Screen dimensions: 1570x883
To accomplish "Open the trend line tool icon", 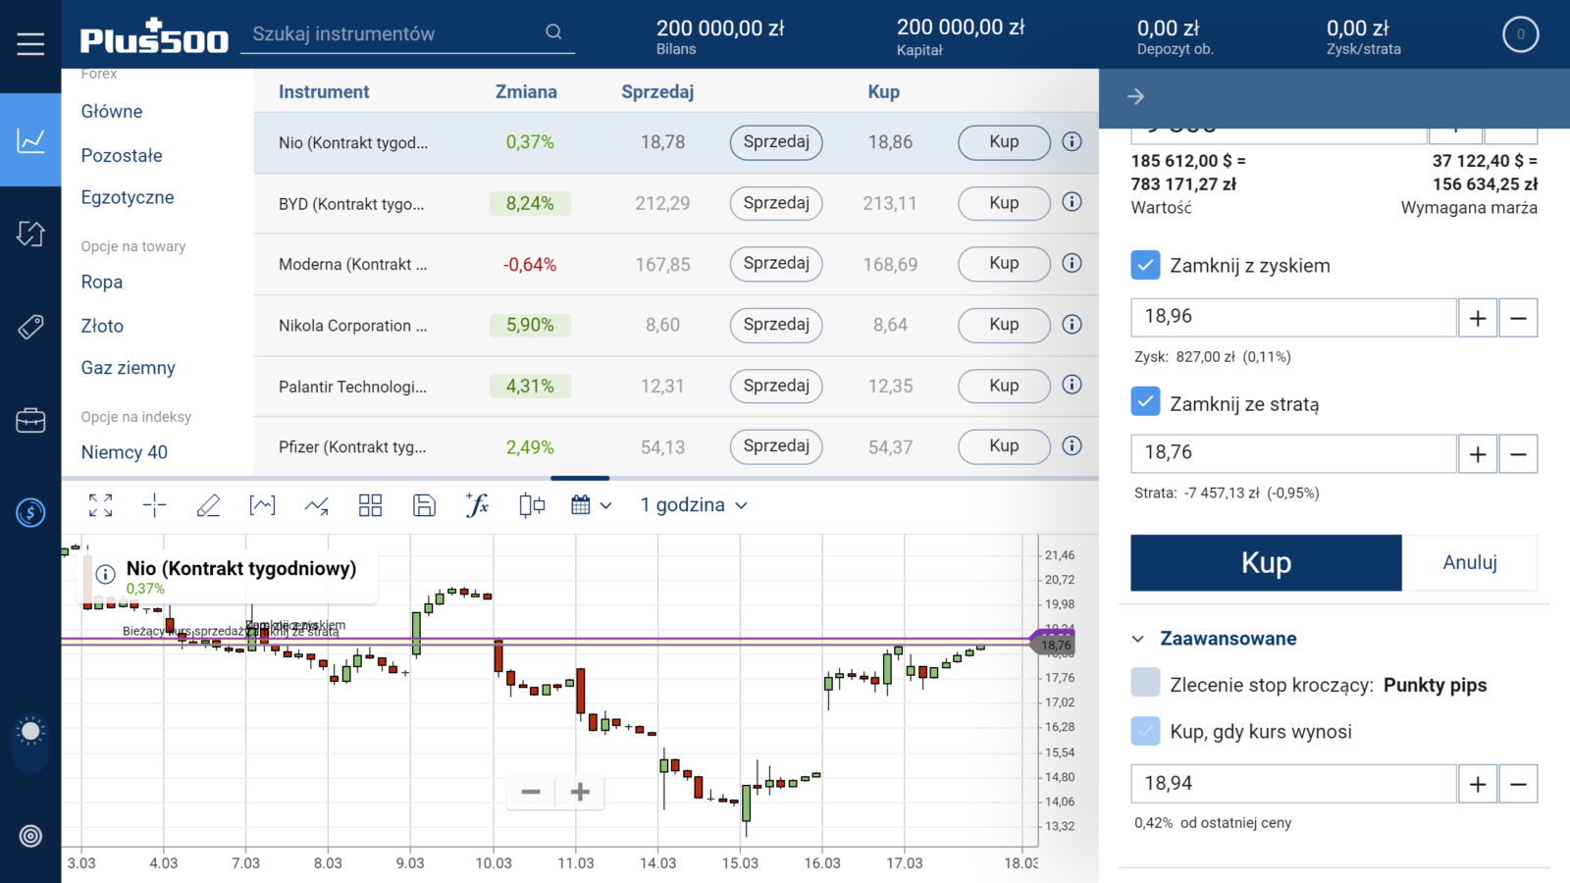I will [x=316, y=505].
